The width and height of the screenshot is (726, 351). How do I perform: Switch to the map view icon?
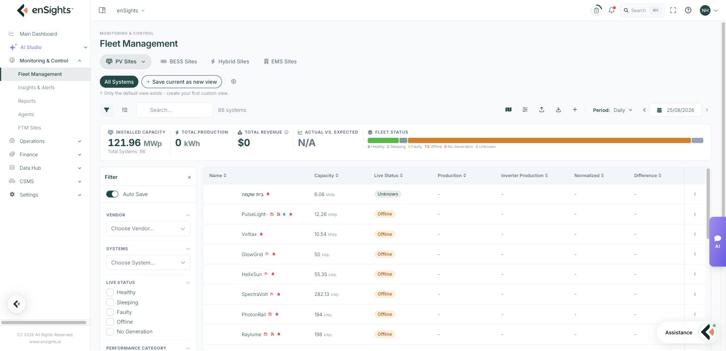tap(508, 110)
